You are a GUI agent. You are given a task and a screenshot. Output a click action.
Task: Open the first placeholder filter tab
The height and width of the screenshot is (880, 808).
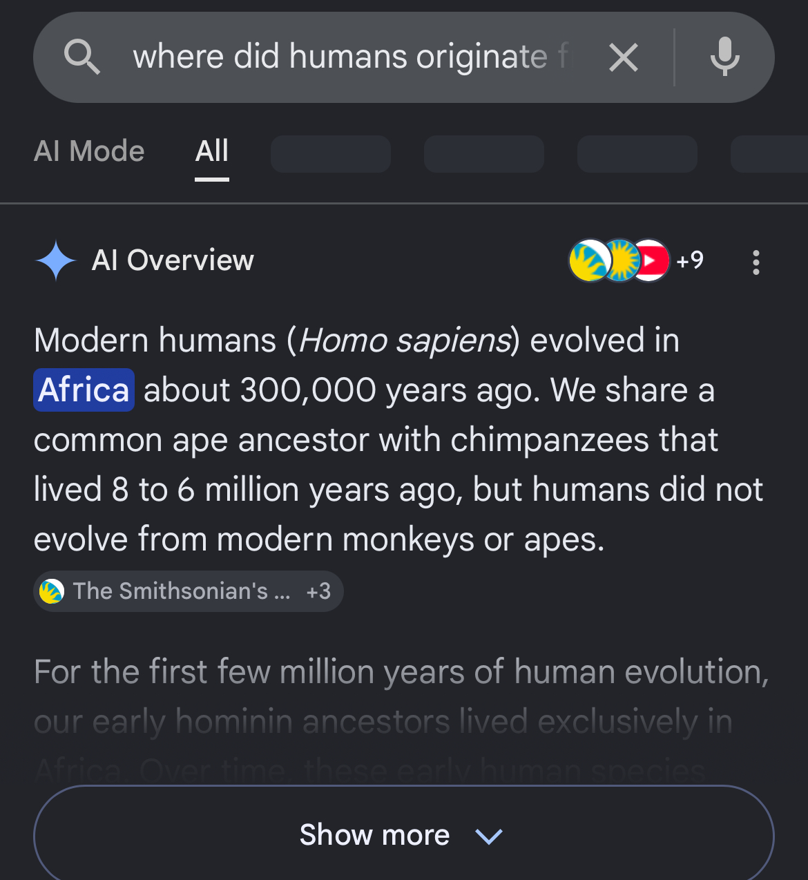[331, 154]
